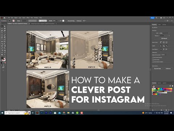Show rulers icon in Properties panel
The image size is (174, 131).
coord(161,42)
